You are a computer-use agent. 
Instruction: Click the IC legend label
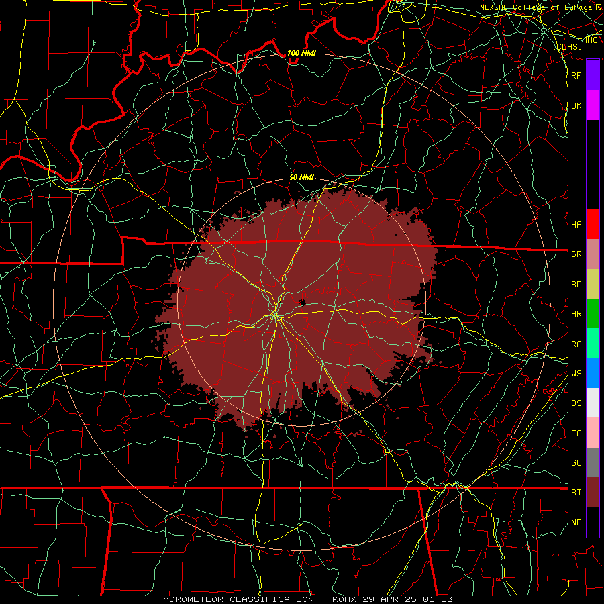tap(576, 433)
